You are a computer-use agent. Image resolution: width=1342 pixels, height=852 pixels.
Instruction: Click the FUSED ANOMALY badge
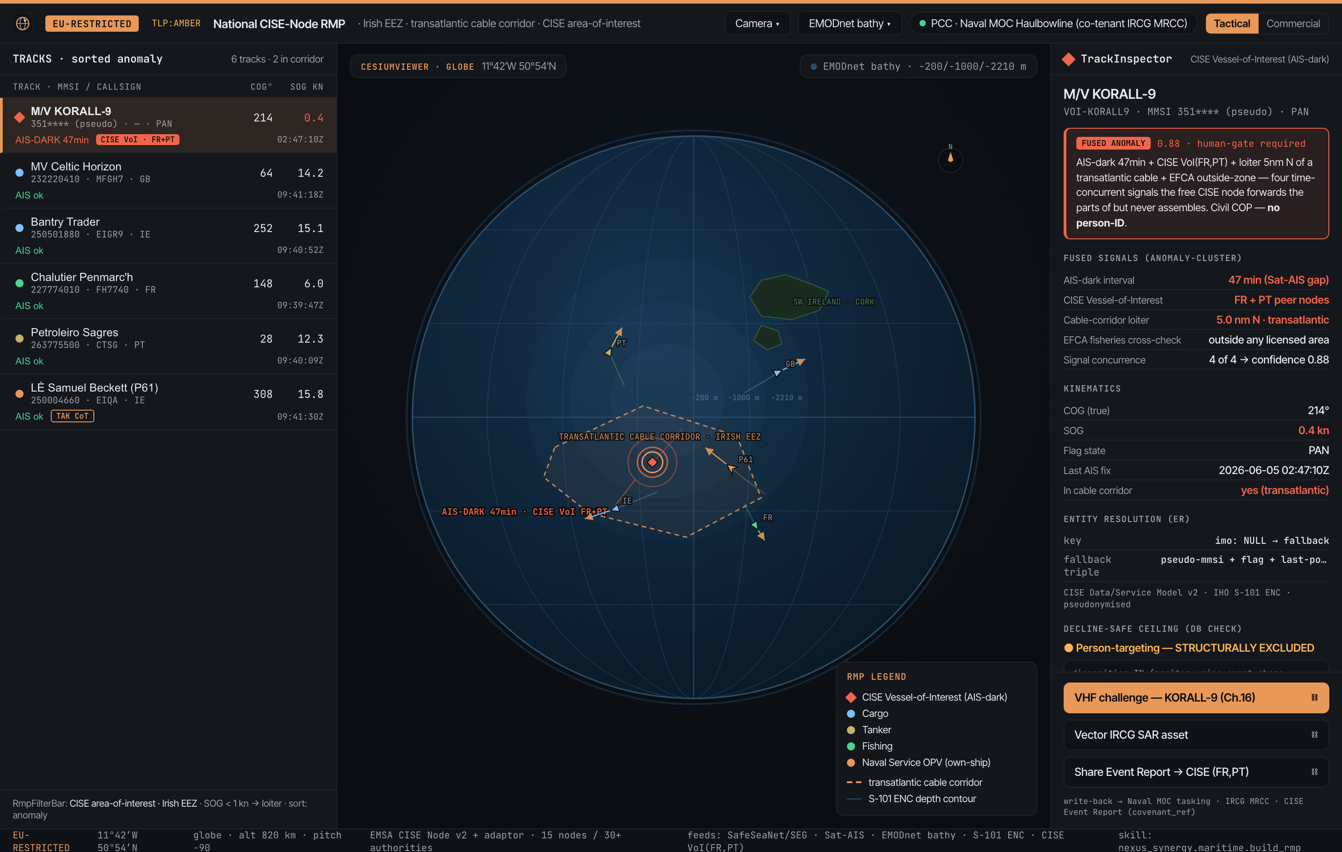pyautogui.click(x=1113, y=143)
